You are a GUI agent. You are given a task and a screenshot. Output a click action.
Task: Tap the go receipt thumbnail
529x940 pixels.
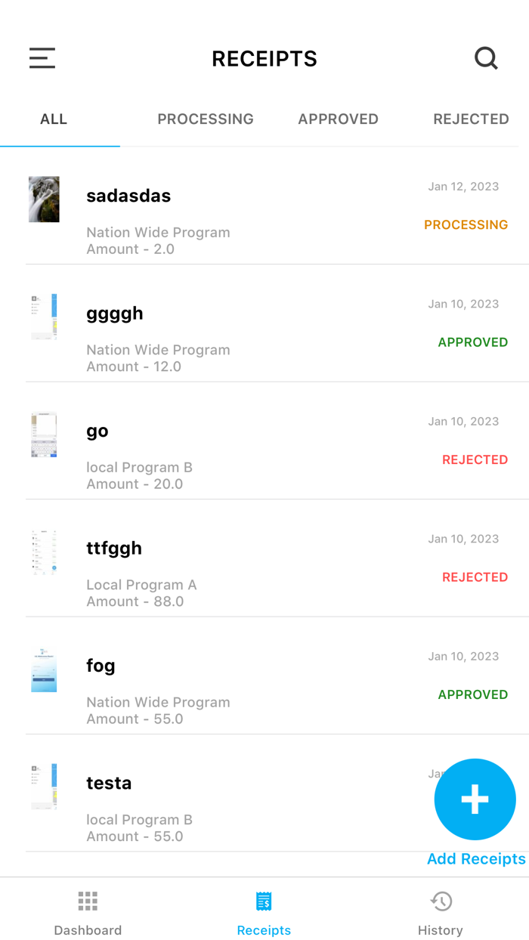point(44,434)
